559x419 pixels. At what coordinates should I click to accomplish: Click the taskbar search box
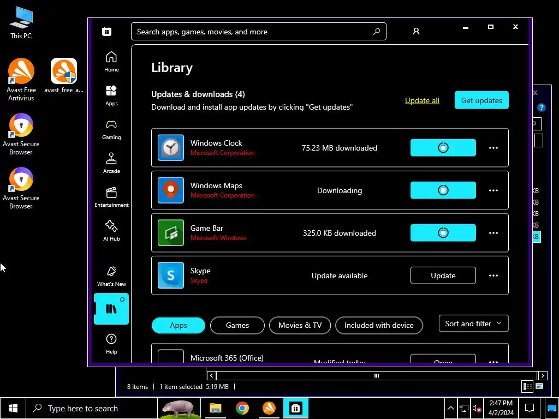(x=92, y=408)
